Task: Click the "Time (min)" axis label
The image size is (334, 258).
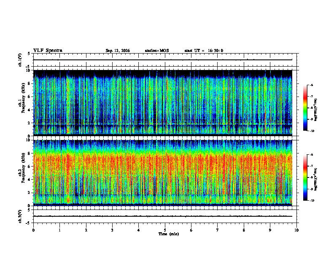Action: (x=169, y=234)
